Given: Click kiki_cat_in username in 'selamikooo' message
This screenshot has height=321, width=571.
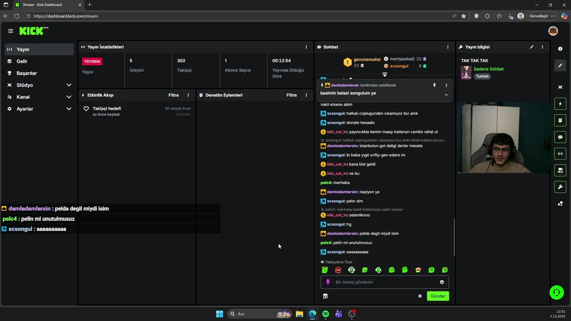Looking at the screenshot, I should coord(337,215).
